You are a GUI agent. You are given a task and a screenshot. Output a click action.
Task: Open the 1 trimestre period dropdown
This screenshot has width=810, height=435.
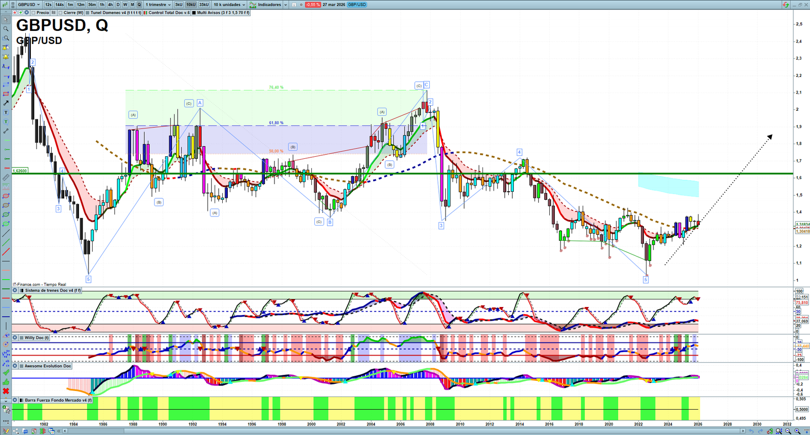click(x=158, y=5)
